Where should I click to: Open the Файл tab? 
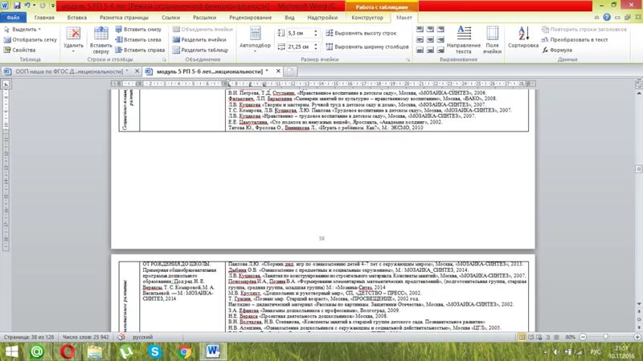(x=13, y=18)
